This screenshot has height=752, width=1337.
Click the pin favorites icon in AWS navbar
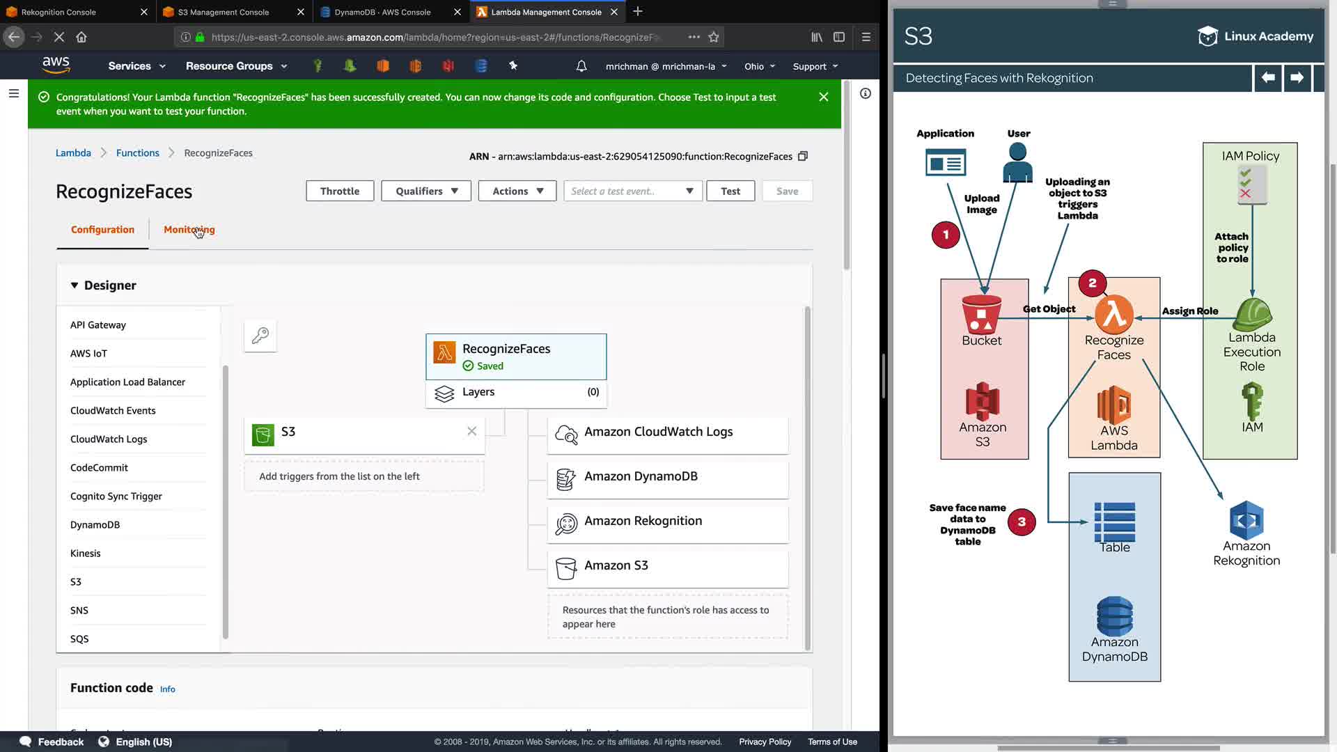[513, 65]
